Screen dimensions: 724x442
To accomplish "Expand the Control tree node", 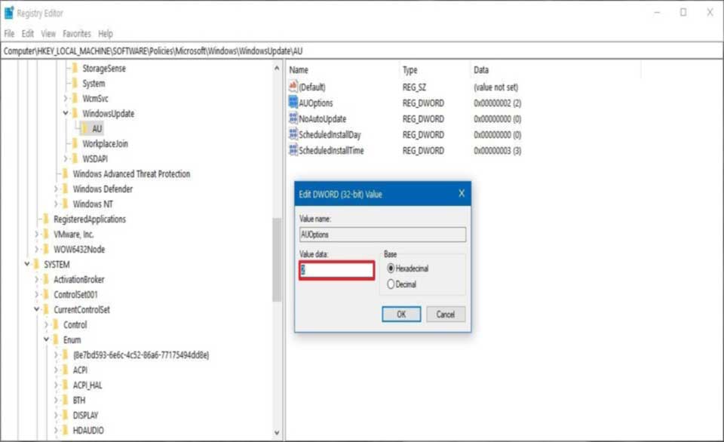I will pyautogui.click(x=46, y=324).
